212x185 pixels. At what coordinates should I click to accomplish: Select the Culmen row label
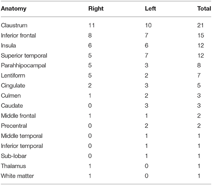point(11,96)
